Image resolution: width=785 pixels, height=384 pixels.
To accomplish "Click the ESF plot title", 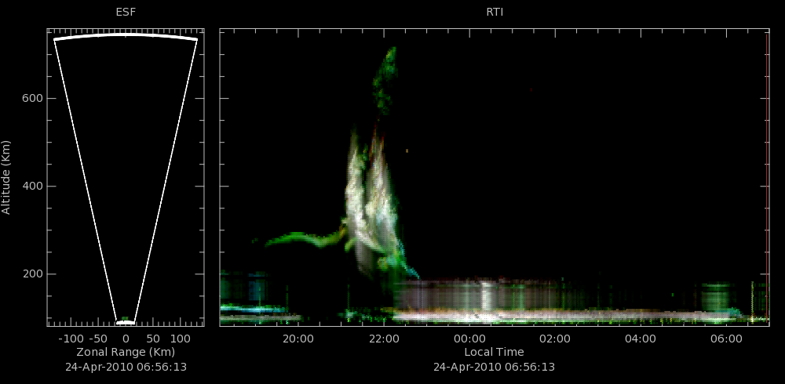I will [126, 13].
